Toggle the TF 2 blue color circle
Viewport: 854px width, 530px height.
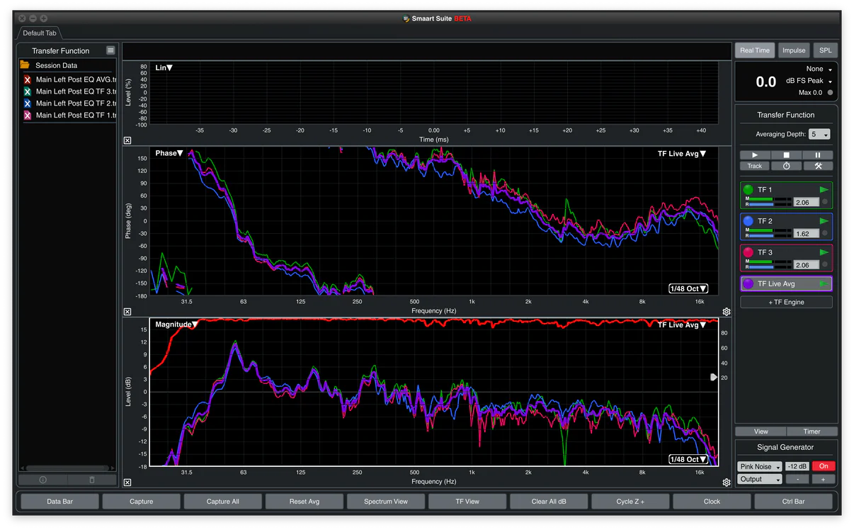(748, 221)
